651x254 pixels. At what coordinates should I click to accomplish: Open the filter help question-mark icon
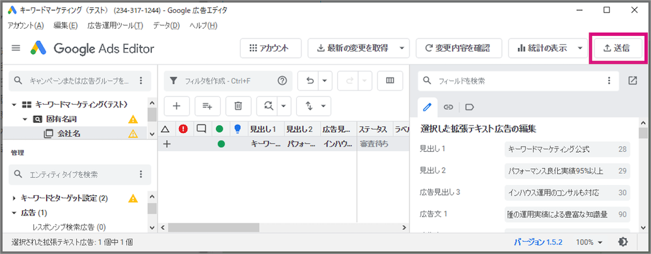(283, 81)
